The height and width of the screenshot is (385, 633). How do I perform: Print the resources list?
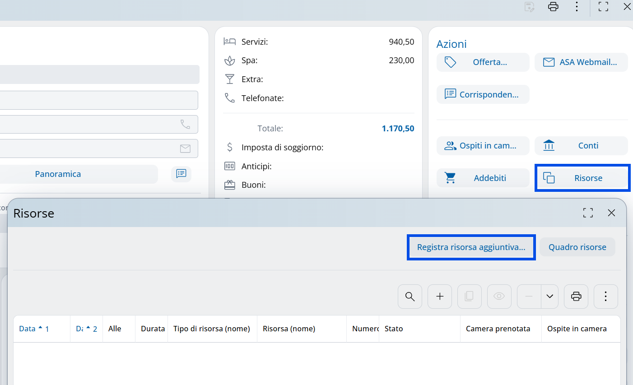[x=576, y=297]
